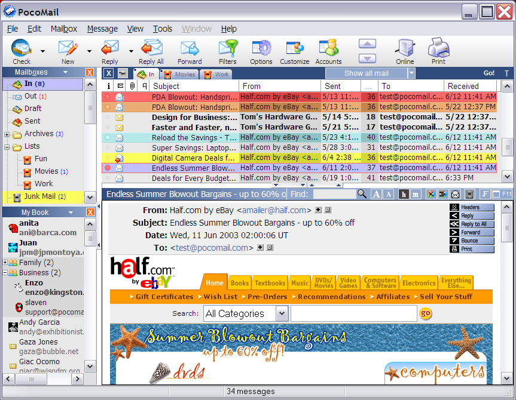The image size is (516, 400).
Task: Click the Customize toolbar icon
Action: coord(295,48)
